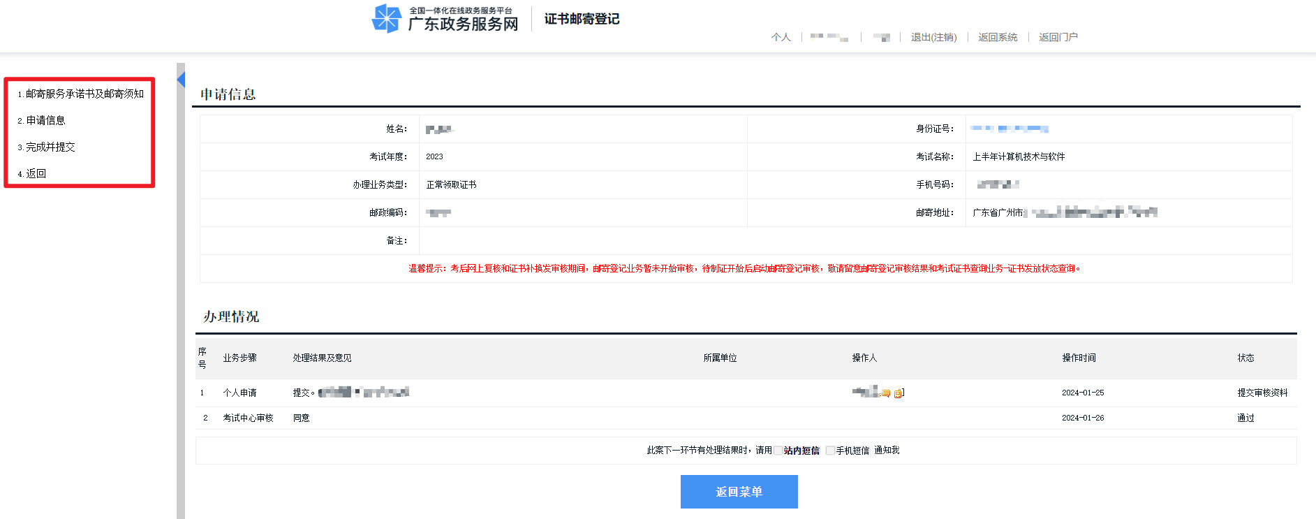
Task: Click operation time 2024-01-25
Action: pyautogui.click(x=1083, y=393)
